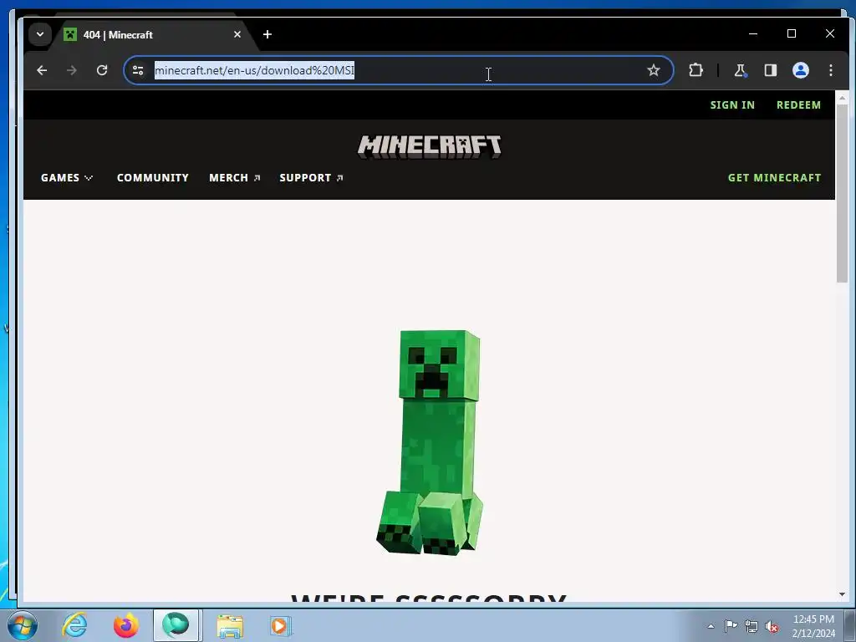Click the vertical scrollbar thumb
Screen dimensions: 856x642
[x=842, y=193]
